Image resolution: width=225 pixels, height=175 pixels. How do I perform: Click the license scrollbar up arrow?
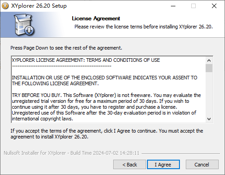(209, 60)
